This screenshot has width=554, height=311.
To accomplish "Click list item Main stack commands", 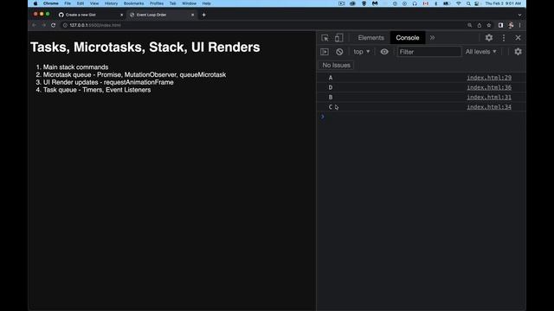I will pyautogui.click(x=75, y=67).
